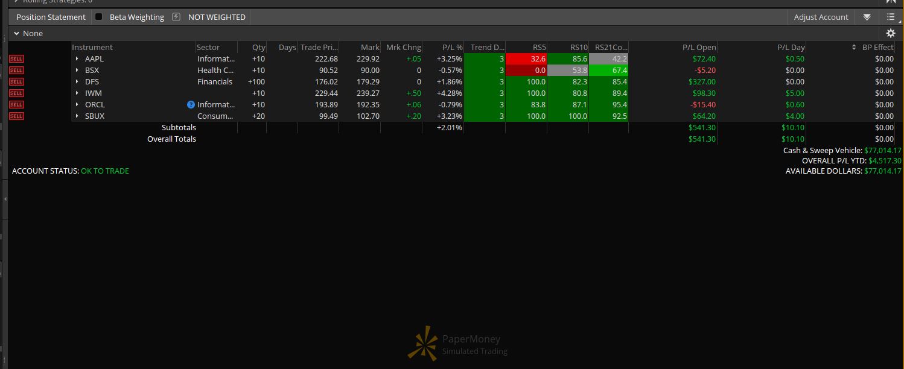Screen dimensions: 904x369
Task: Expand the DFS position row
Action: (77, 82)
